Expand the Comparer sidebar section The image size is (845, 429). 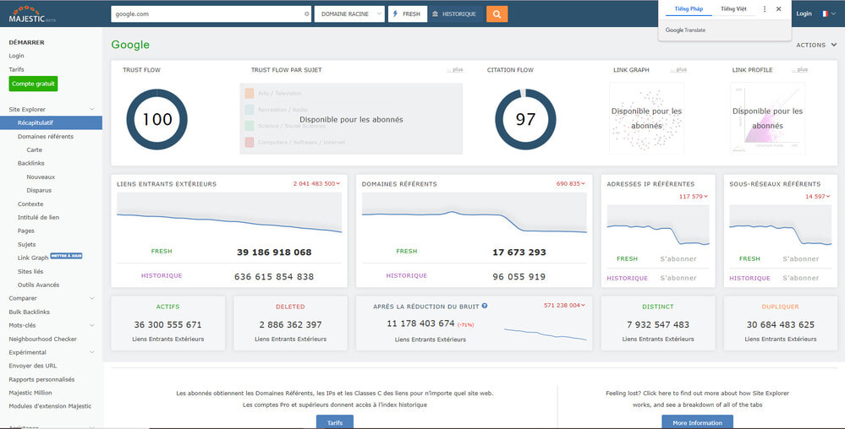pos(91,298)
